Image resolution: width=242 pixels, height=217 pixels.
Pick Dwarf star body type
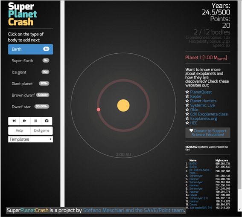pyautogui.click(x=31, y=107)
